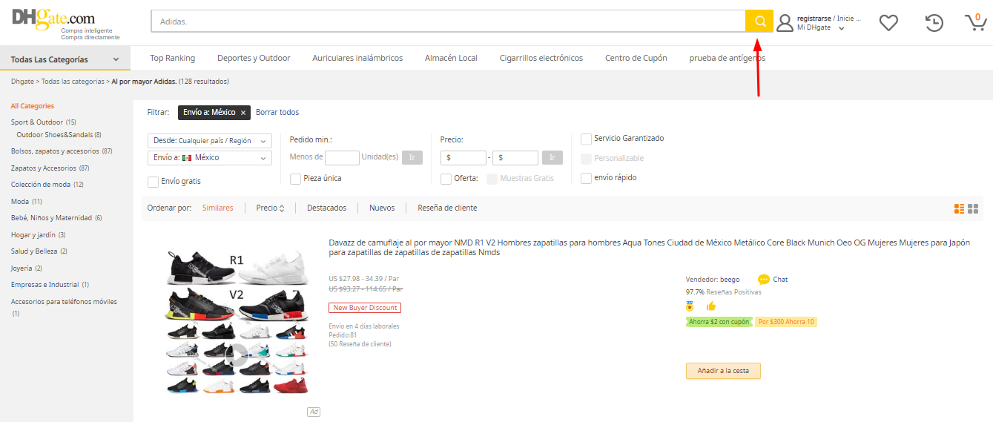
Task: Check Pieza única option
Action: [295, 179]
